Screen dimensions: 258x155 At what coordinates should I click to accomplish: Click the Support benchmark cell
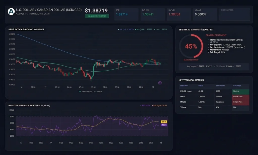point(219,97)
